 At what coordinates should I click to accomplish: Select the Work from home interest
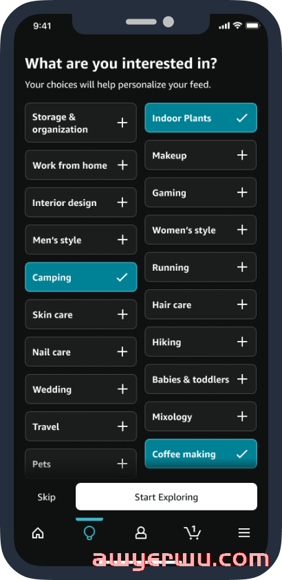tap(81, 165)
